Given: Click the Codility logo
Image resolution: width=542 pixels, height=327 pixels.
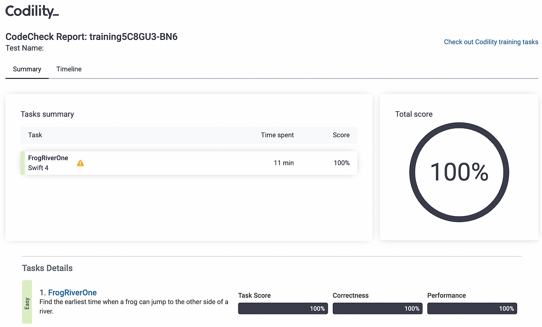Looking at the screenshot, I should click(x=32, y=11).
